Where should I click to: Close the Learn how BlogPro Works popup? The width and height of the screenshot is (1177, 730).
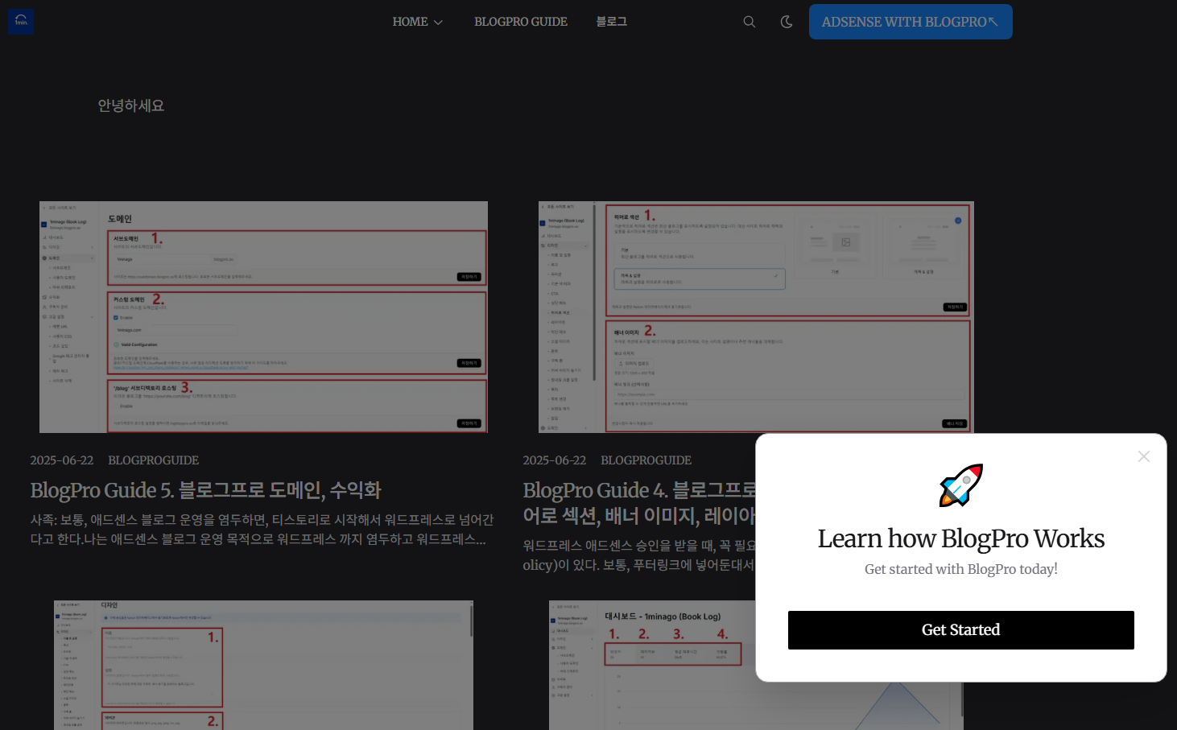(1144, 456)
